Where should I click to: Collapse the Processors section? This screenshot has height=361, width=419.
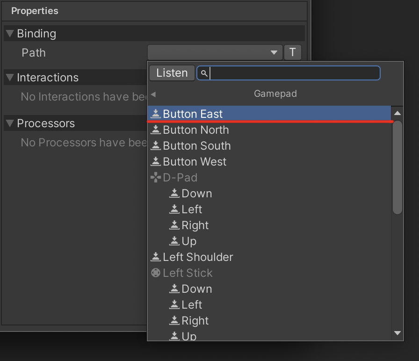(x=10, y=123)
